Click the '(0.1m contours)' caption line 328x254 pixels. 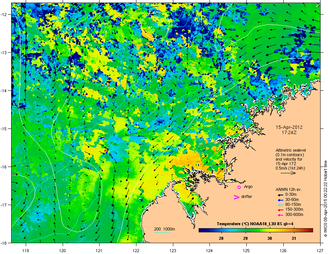290,155
